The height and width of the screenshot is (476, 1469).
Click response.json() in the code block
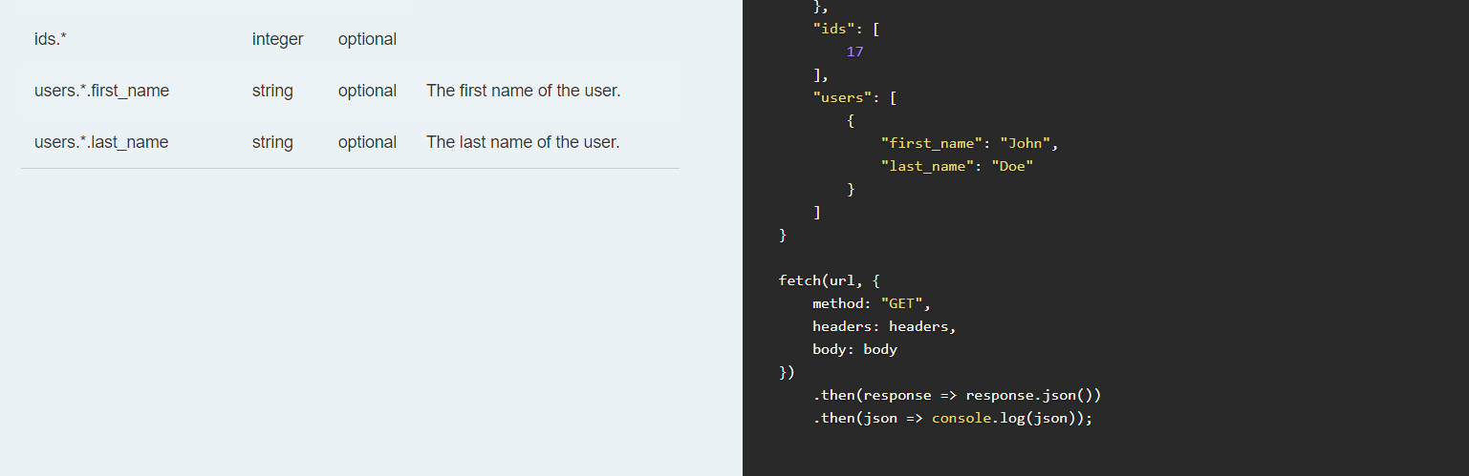1034,395
